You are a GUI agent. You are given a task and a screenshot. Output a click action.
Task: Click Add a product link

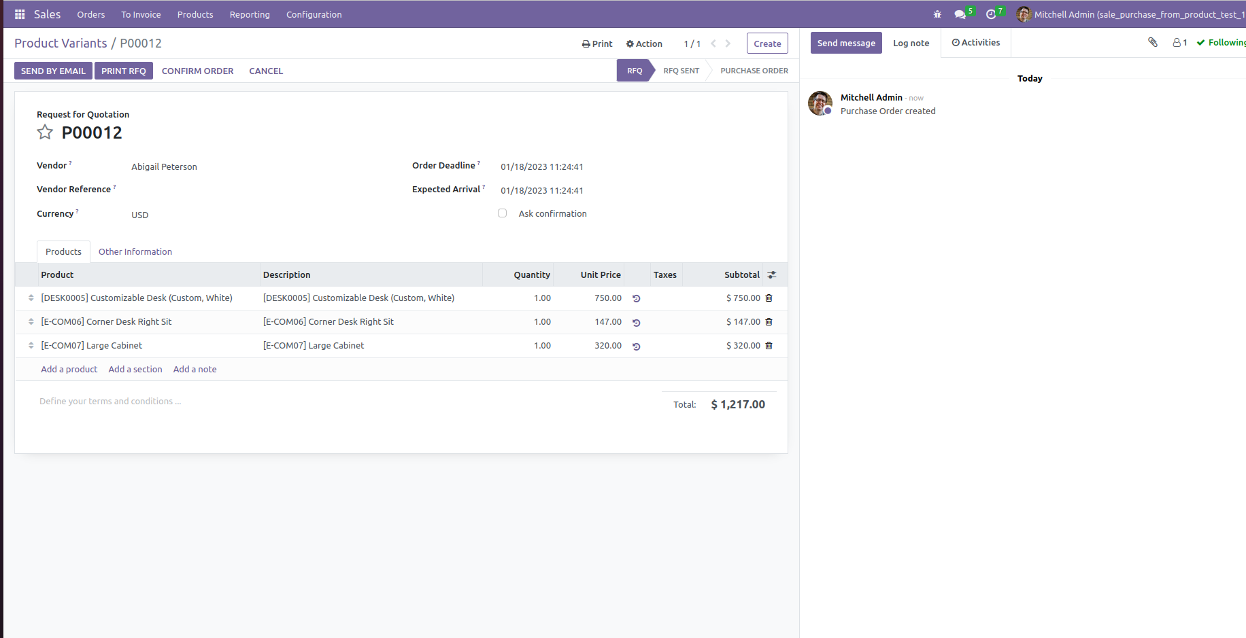[x=69, y=370]
